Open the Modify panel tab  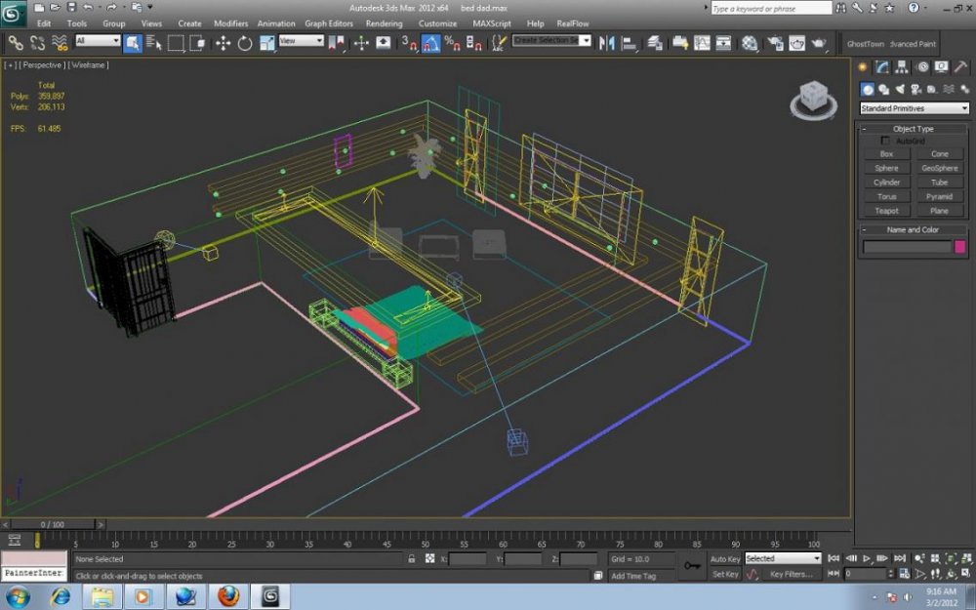(882, 67)
